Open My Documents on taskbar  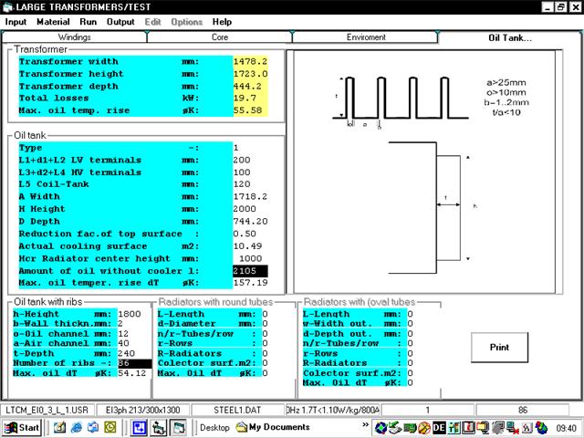tap(274, 427)
